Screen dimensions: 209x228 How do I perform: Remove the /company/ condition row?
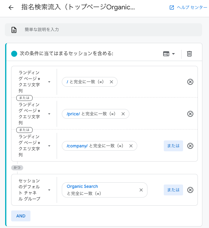190,146
